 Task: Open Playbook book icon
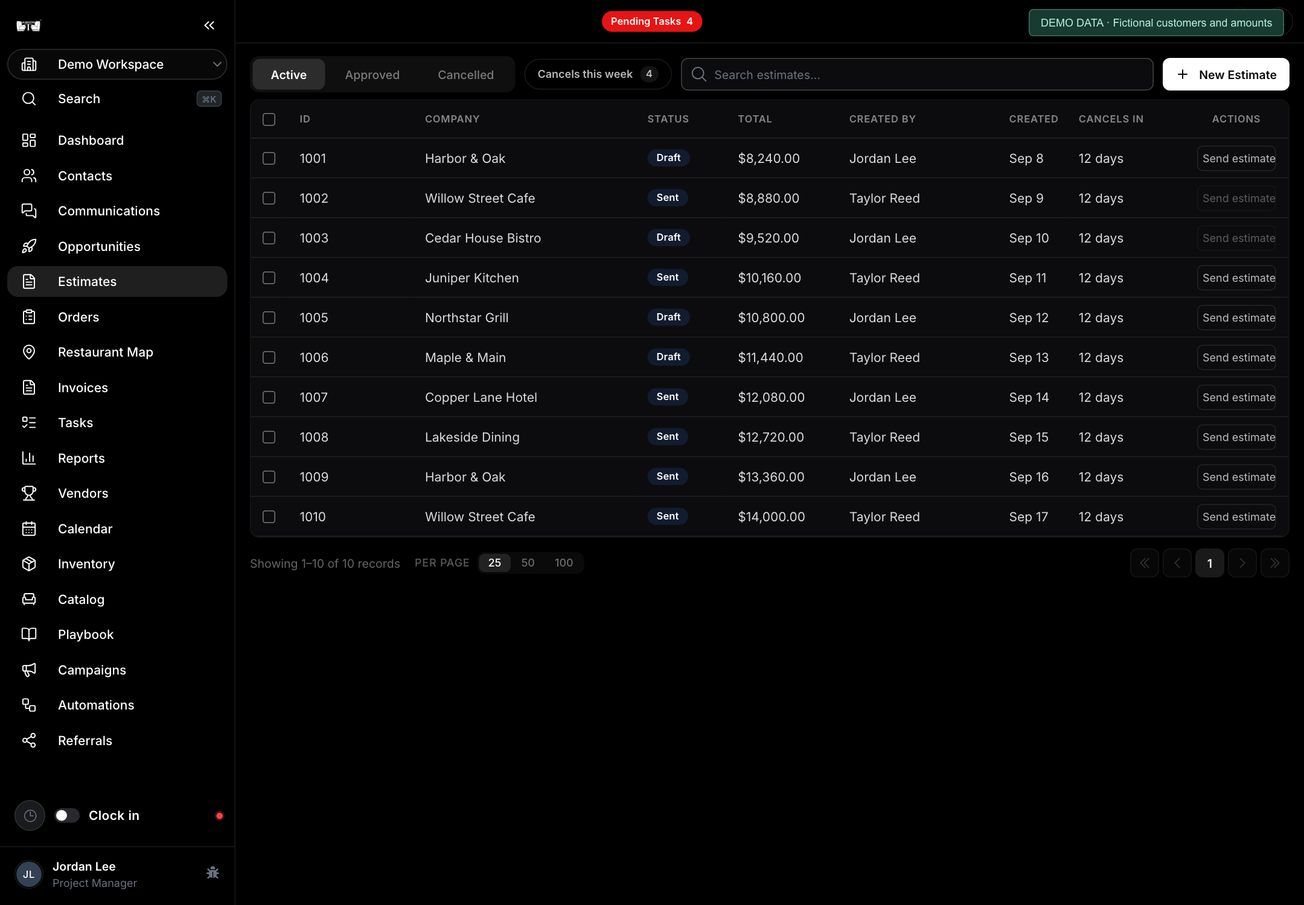coord(29,635)
